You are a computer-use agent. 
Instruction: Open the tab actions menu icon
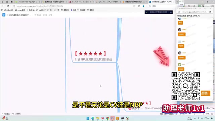pos(11,2)
